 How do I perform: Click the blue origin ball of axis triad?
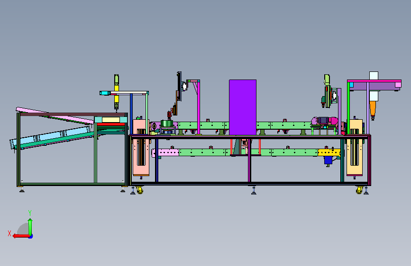[31, 236]
